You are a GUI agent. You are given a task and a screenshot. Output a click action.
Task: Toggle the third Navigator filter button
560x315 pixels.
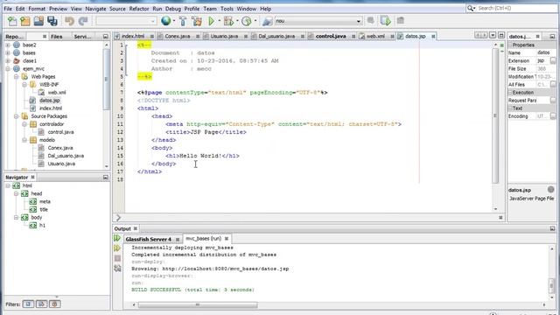point(54,304)
